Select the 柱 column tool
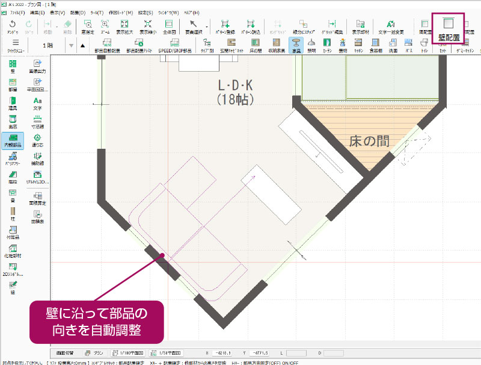 pos(13,214)
